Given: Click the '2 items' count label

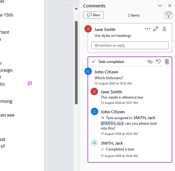Looking at the screenshot, I should click(x=134, y=15).
